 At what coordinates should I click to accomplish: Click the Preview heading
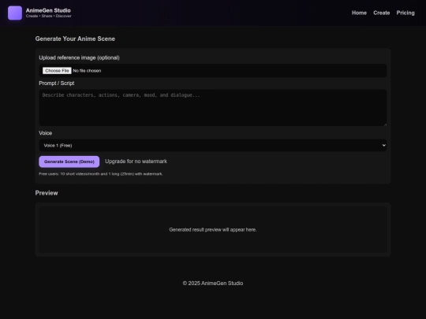[x=47, y=193]
